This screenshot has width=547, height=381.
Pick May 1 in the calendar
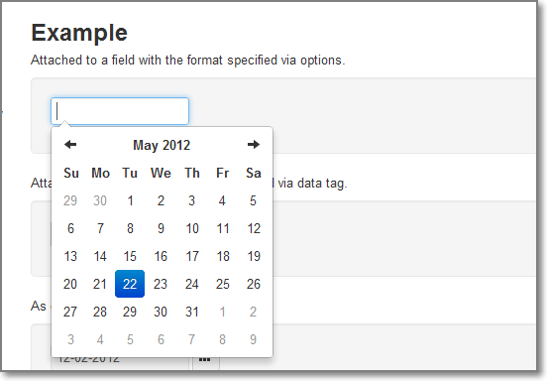tap(130, 200)
